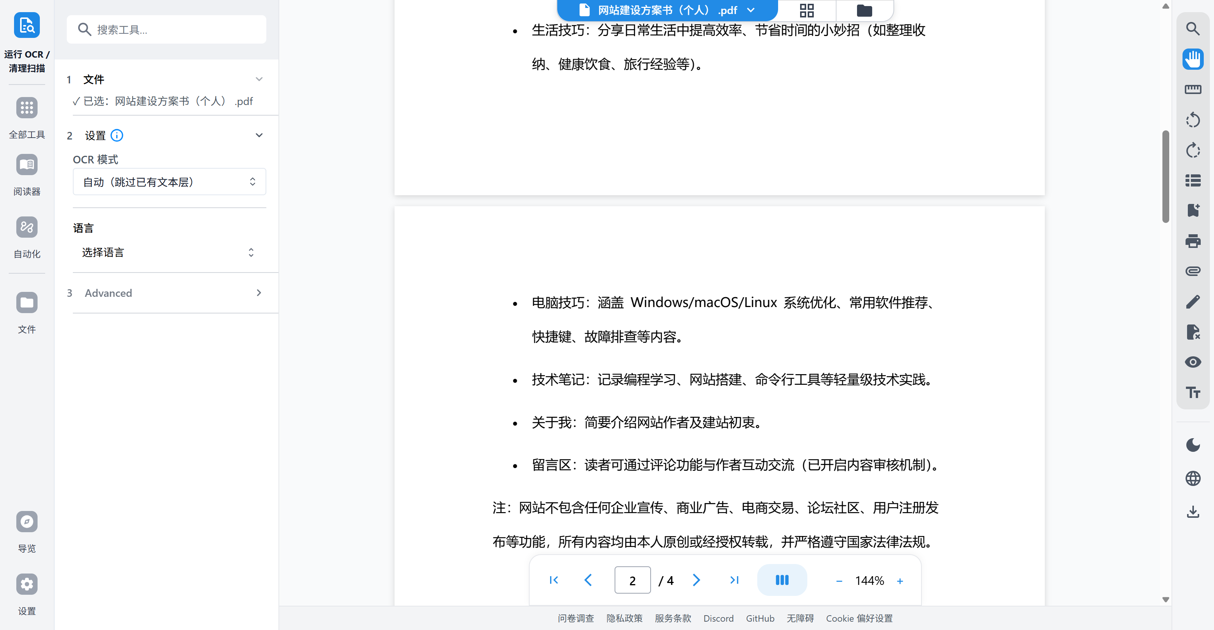Image resolution: width=1214 pixels, height=630 pixels.
Task: Open the OCR mode dropdown
Action: click(169, 182)
